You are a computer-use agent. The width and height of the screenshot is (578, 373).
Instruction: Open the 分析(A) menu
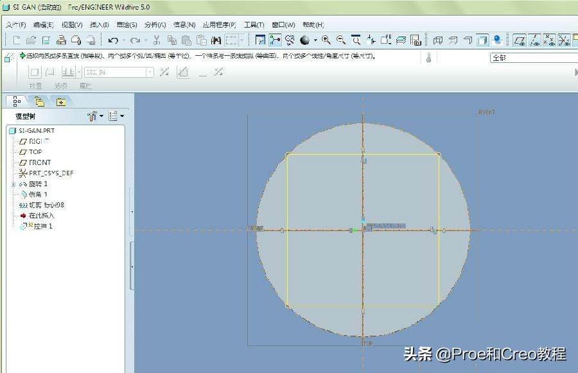[155, 25]
